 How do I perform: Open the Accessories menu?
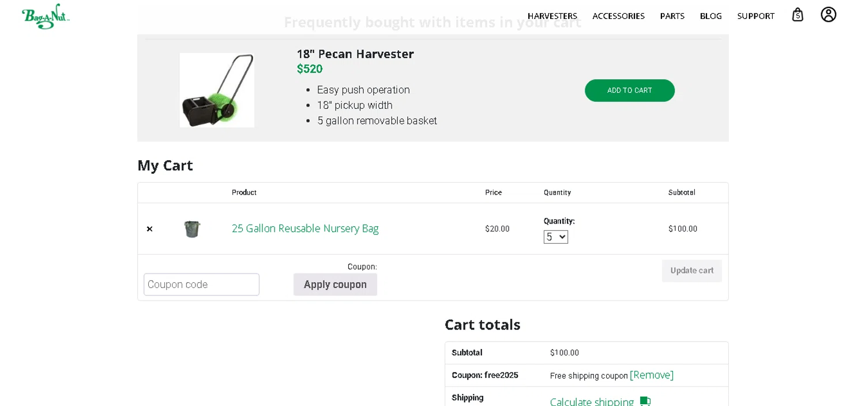[x=618, y=16]
